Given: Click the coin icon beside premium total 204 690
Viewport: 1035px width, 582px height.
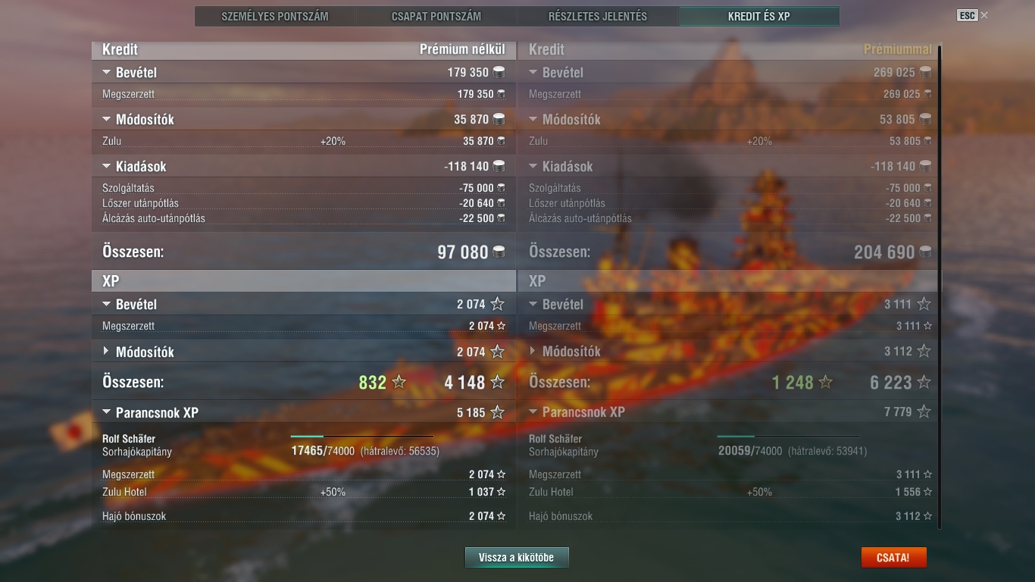Looking at the screenshot, I should tap(925, 252).
